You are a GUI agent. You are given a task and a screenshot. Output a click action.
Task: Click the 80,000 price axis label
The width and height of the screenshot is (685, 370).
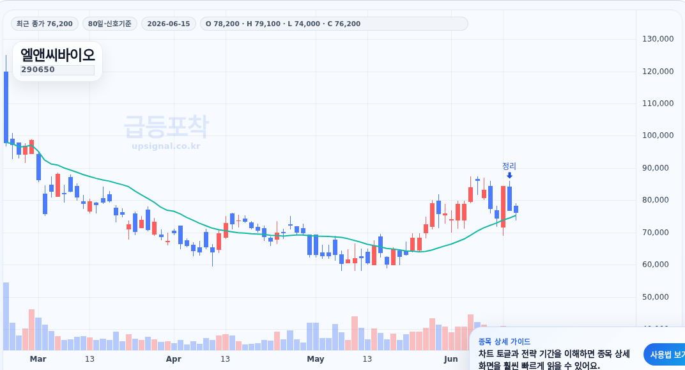tap(656, 200)
